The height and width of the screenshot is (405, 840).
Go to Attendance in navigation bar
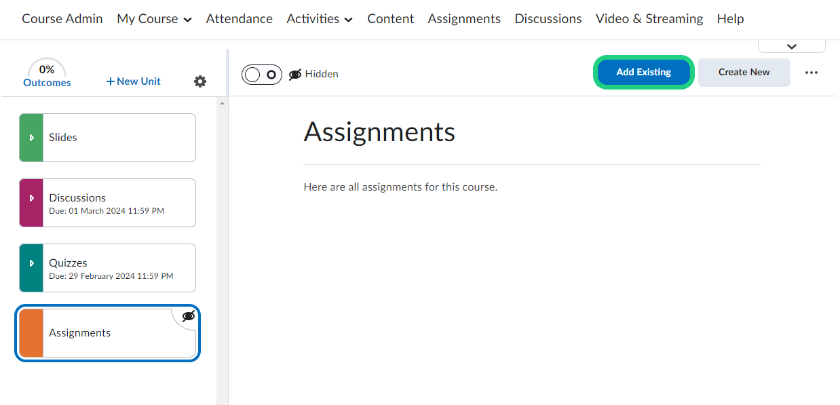pos(239,19)
